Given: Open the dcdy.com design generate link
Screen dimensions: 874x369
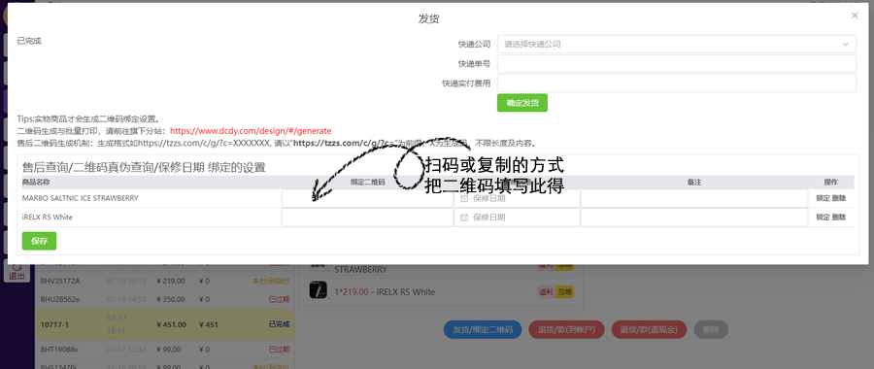Looking at the screenshot, I should click(x=251, y=131).
